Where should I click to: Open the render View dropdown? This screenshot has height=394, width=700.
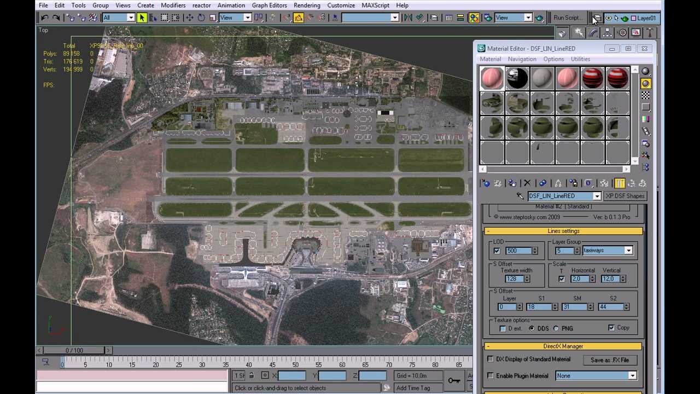[x=528, y=18]
